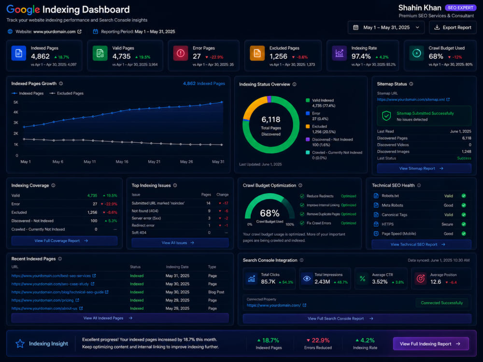The image size is (483, 362).
Task: Click info icon next to Technical SEO Health
Action: click(x=419, y=185)
